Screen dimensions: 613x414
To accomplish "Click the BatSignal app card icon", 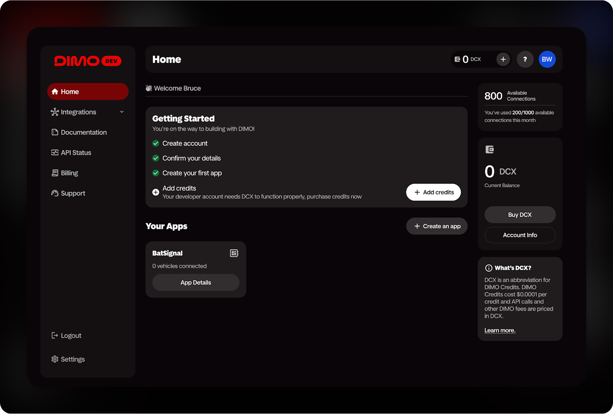I will coord(234,253).
